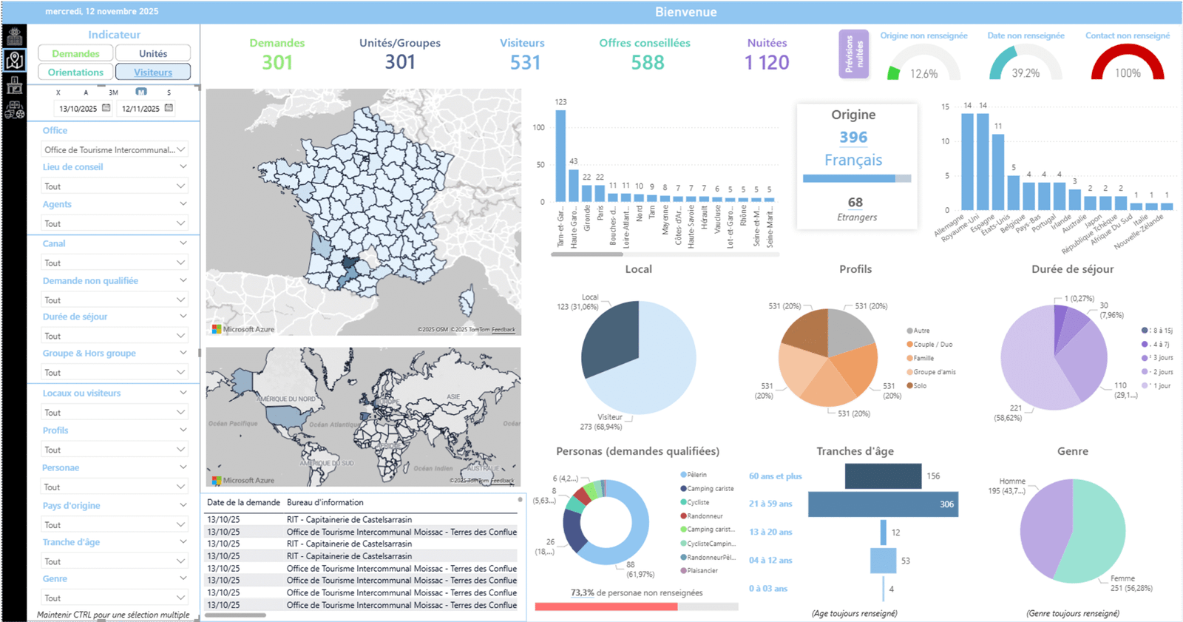Open the masks and film reel page

(14, 110)
